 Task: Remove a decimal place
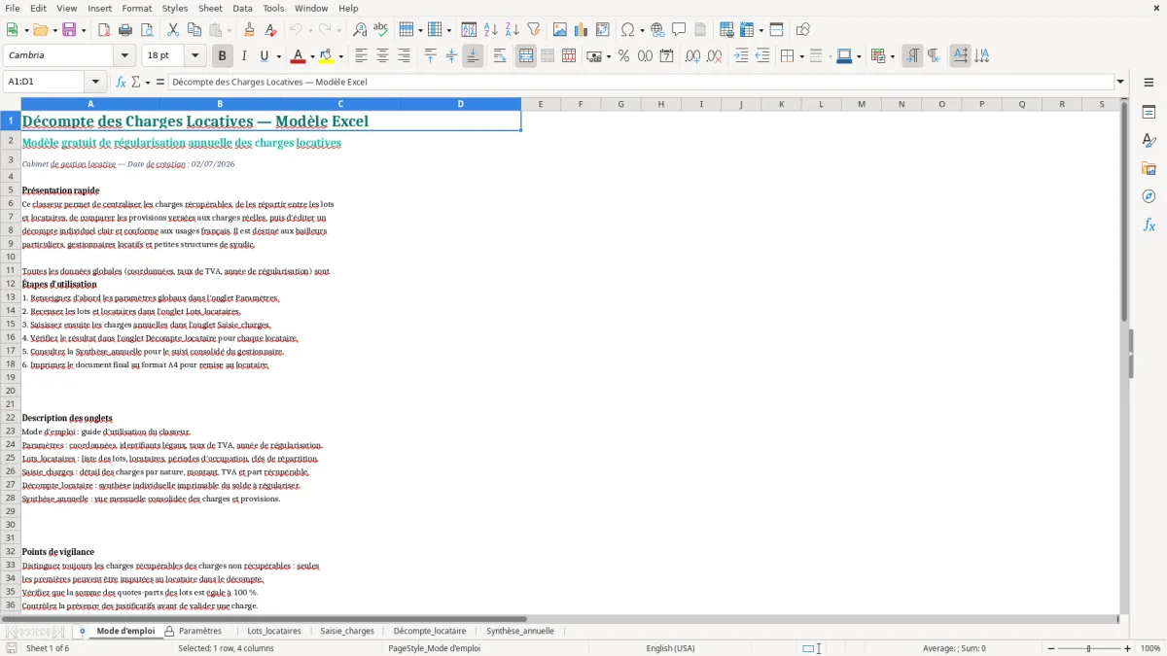point(714,56)
